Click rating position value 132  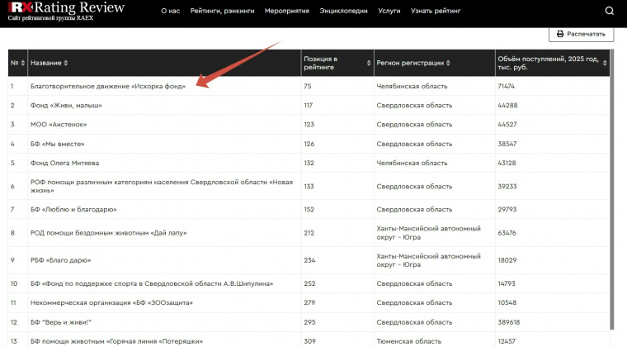coord(309,163)
